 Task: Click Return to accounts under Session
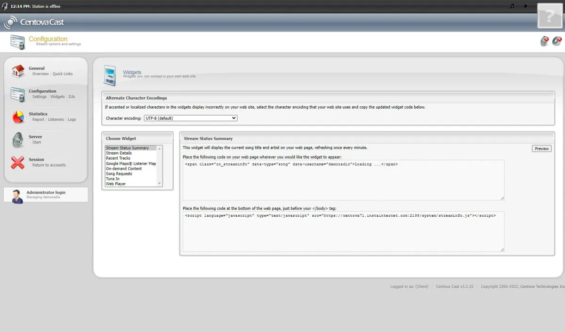[x=49, y=165]
